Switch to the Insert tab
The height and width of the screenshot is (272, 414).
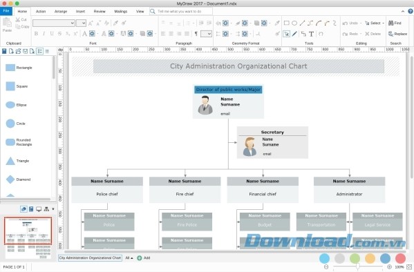tap(80, 11)
